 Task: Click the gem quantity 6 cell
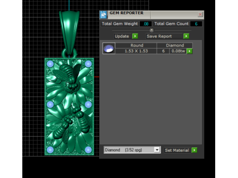point(163,51)
